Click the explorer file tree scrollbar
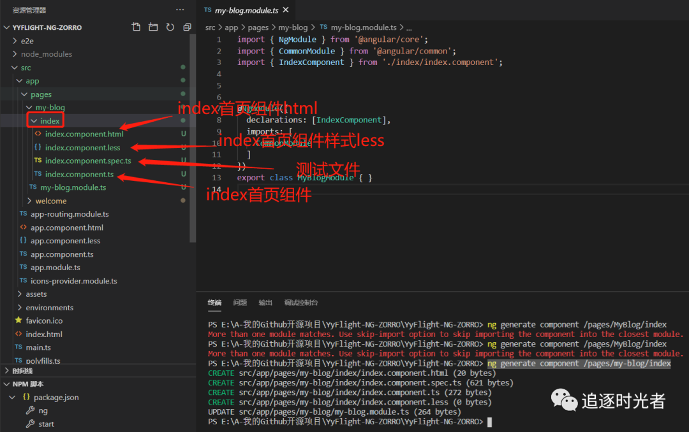The height and width of the screenshot is (432, 689). (x=193, y=138)
